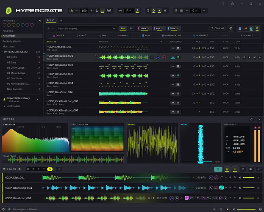Toggle the tempo sync icon underlined in yellow
264x212 pixels.
click(x=103, y=11)
